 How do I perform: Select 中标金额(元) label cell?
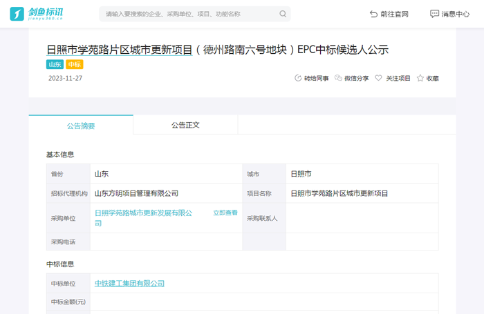tap(68, 302)
